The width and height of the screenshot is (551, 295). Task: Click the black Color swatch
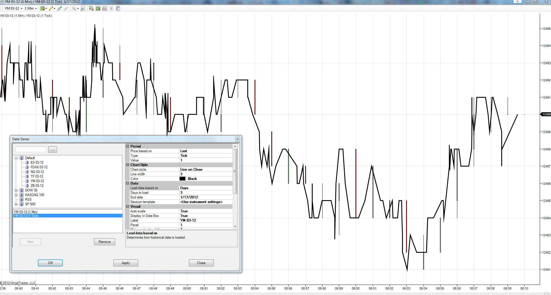(x=183, y=179)
